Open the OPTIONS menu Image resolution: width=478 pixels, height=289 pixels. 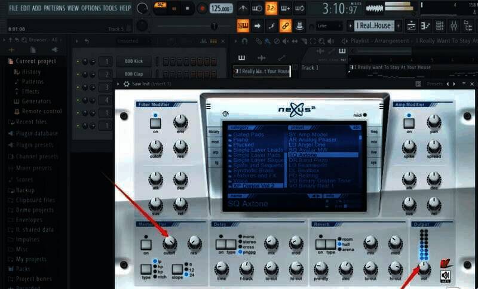pos(91,8)
